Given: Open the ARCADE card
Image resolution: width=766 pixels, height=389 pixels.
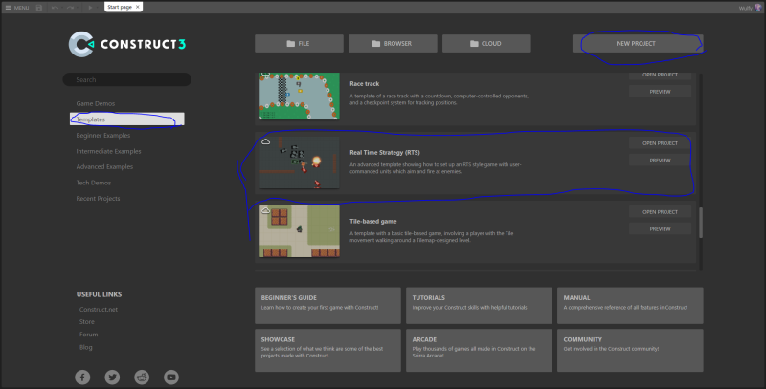Looking at the screenshot, I should coord(479,350).
